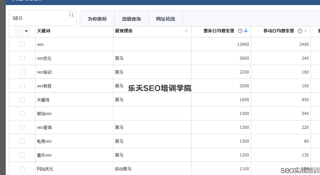This screenshot has height=175, width=320.
Task: Click the 展现理由 column header
Action: [152, 31]
